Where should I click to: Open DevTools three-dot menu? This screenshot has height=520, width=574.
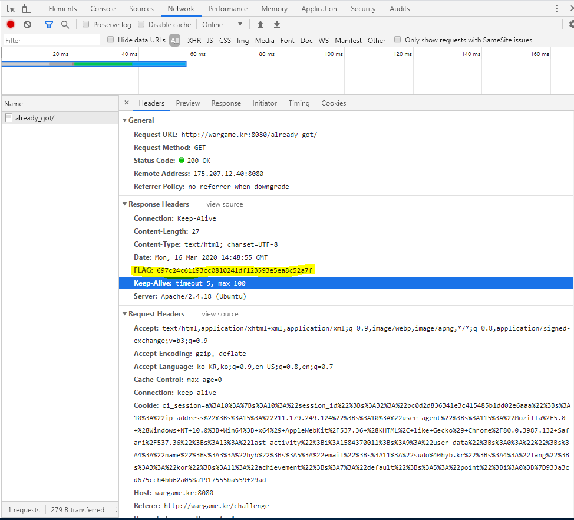pos(557,8)
